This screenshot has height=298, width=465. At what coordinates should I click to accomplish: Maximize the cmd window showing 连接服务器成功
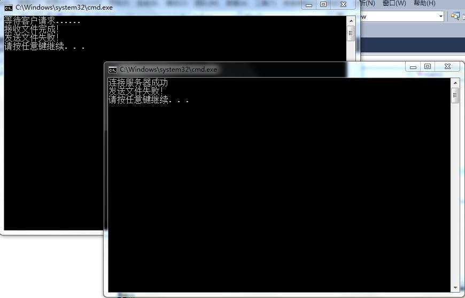click(428, 66)
